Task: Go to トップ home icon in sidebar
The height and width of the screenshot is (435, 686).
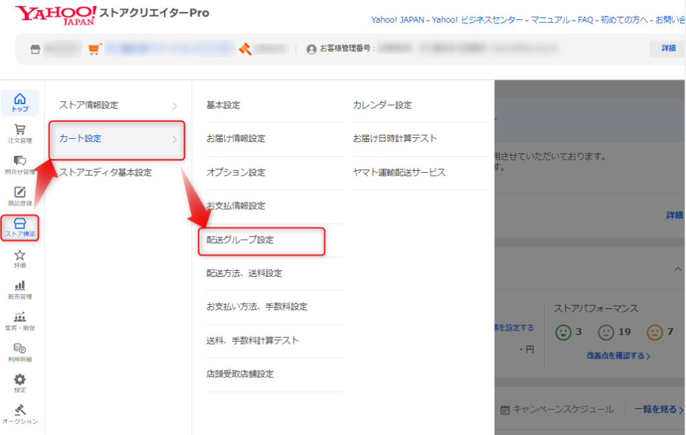Action: click(x=19, y=103)
